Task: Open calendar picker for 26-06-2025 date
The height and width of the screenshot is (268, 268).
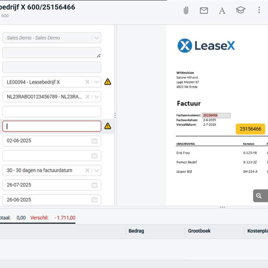Action: pyautogui.click(x=95, y=200)
